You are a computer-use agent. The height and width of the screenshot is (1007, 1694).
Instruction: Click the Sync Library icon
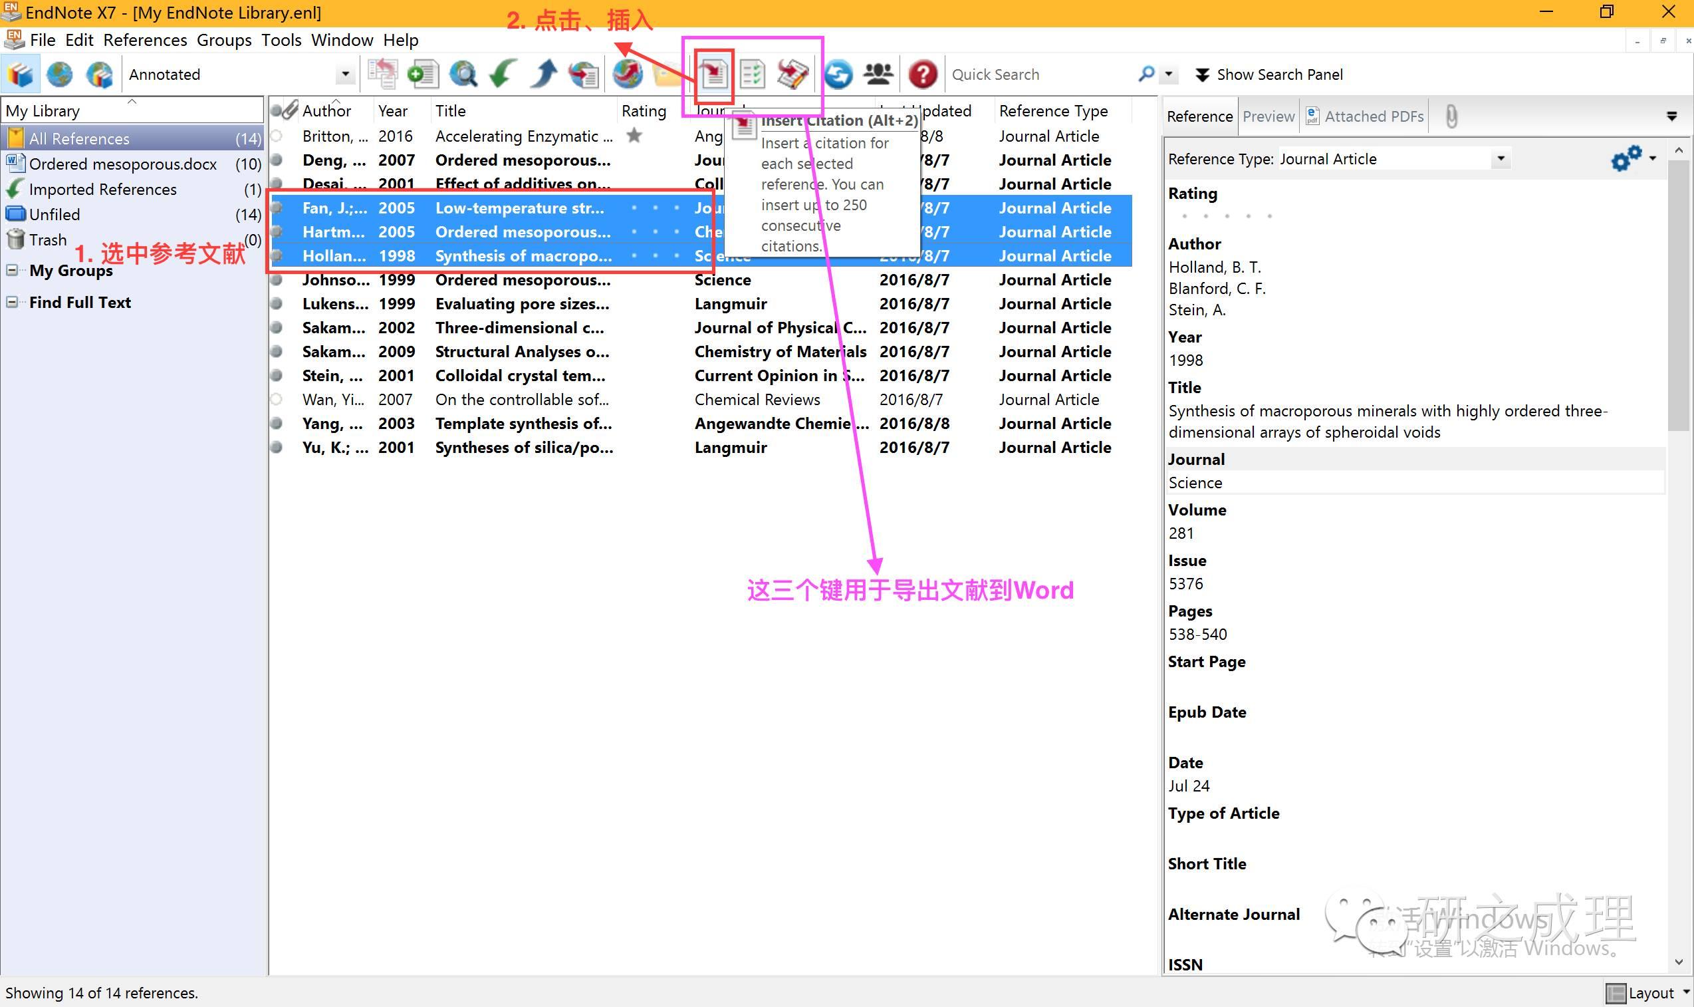838,74
